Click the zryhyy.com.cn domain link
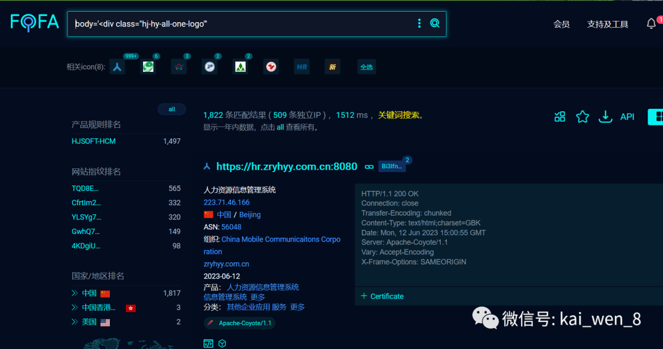The image size is (663, 349). click(x=226, y=264)
